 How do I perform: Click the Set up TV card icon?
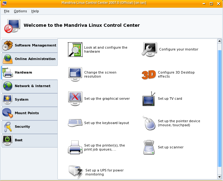(149, 99)
